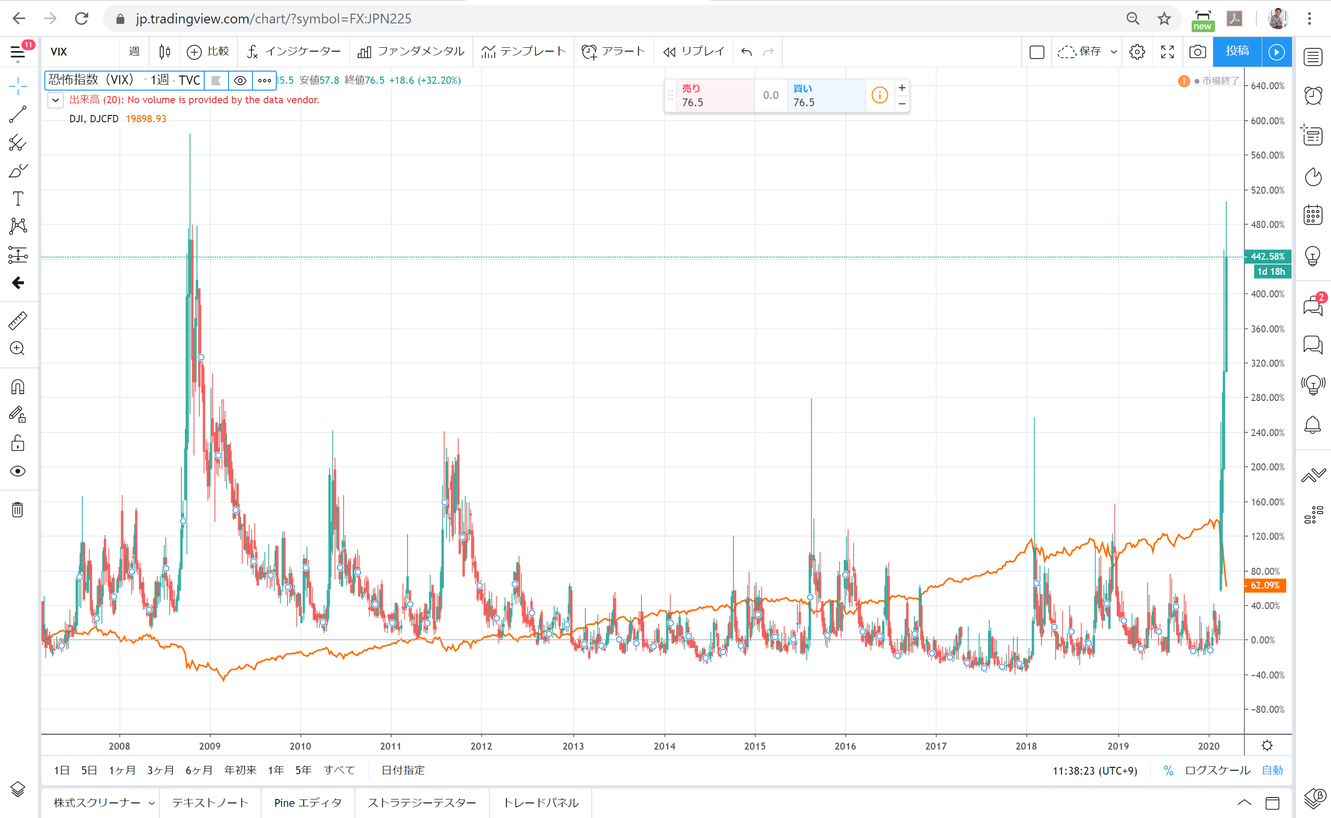Set range to 5年
The height and width of the screenshot is (818, 1331).
coord(304,770)
